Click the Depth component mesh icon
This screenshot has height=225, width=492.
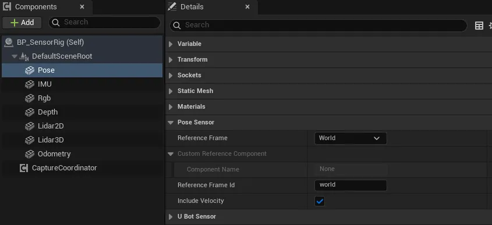pos(30,112)
